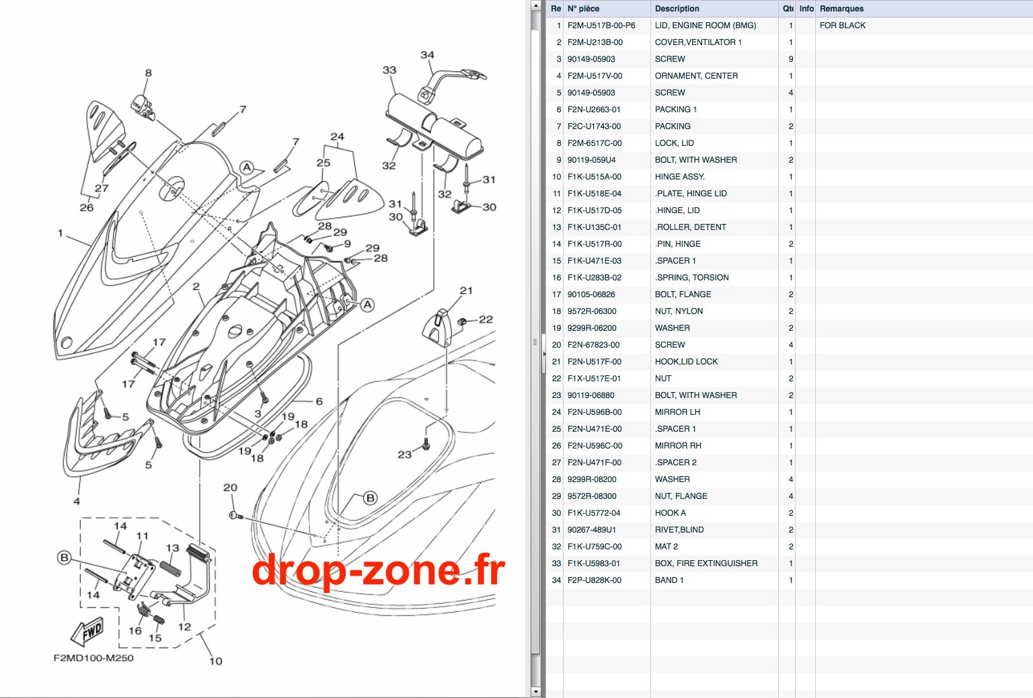The height and width of the screenshot is (698, 1033).
Task: Click the '.SPACER 2' description
Action: [676, 463]
